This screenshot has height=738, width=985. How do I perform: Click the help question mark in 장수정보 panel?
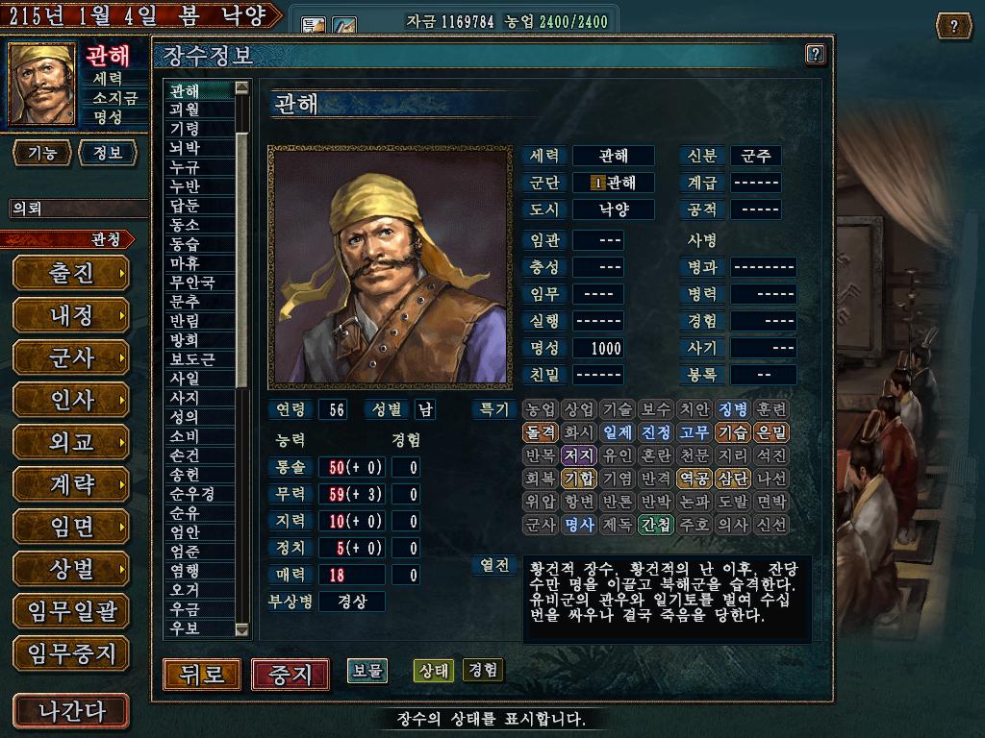(815, 54)
